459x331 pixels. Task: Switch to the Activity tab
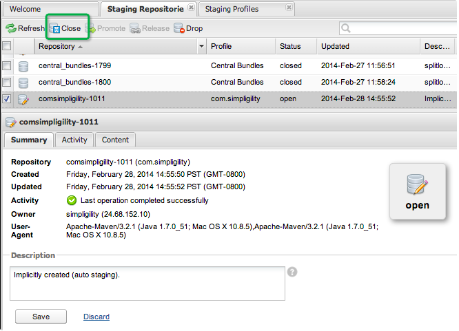(74, 140)
